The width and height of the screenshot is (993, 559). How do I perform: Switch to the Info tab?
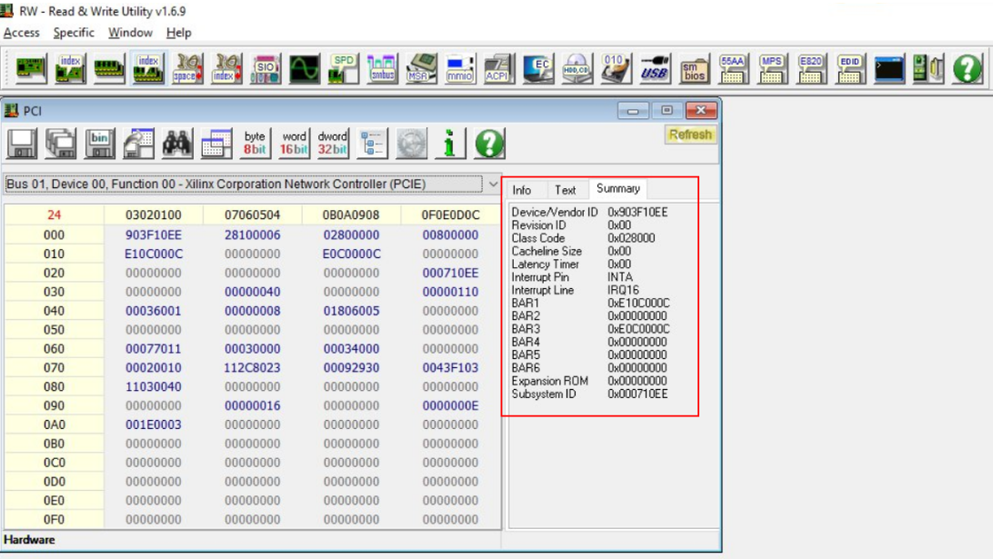click(522, 190)
